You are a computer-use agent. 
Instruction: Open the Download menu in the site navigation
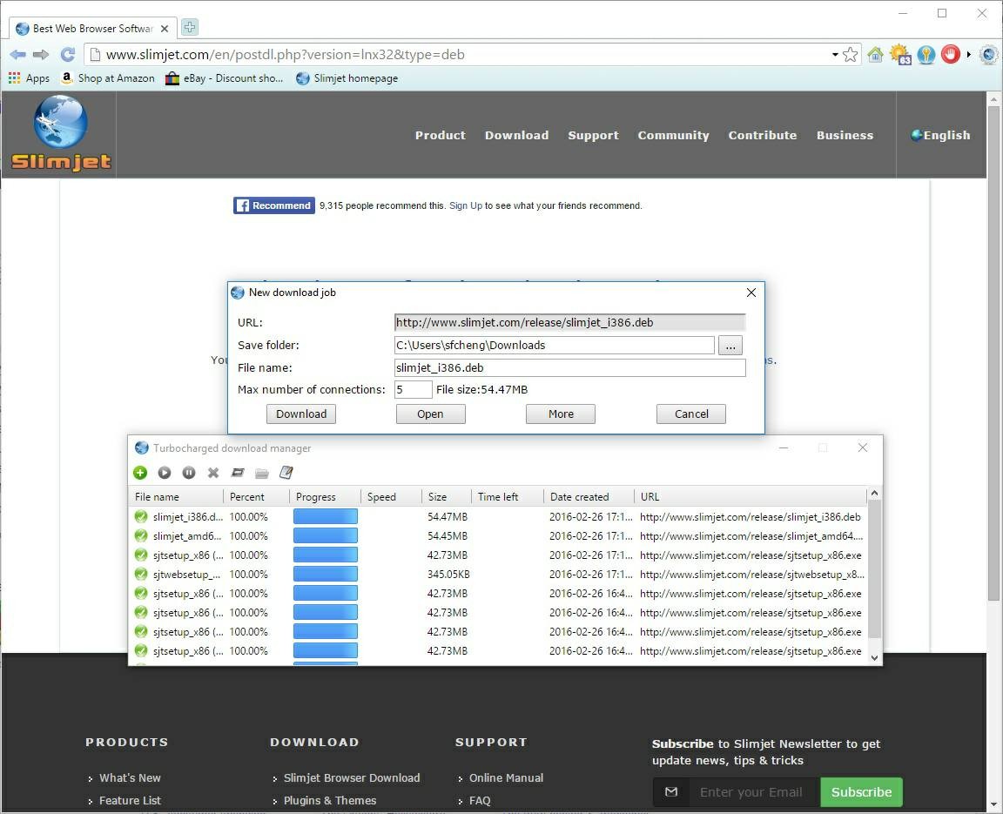[516, 135]
